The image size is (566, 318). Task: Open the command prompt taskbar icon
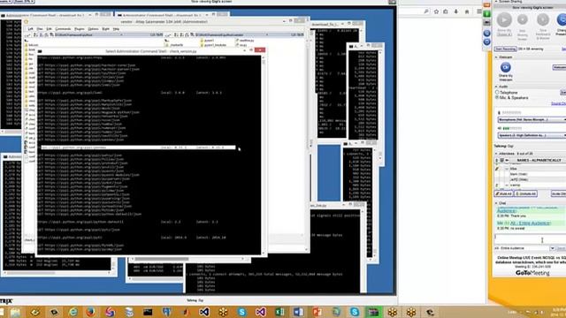(x=148, y=312)
